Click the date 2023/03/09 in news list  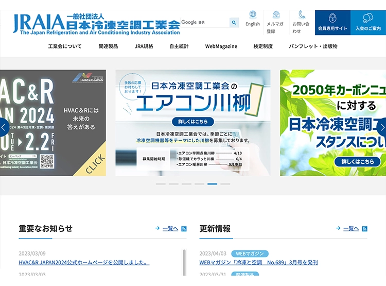32,254
